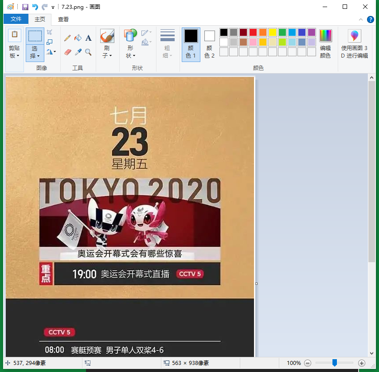Select 颜色 1 as active color

tap(191, 44)
